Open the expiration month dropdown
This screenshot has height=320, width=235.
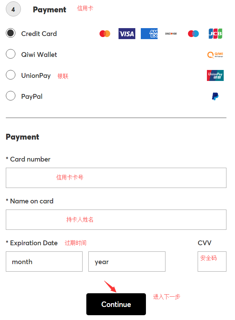[44, 262]
